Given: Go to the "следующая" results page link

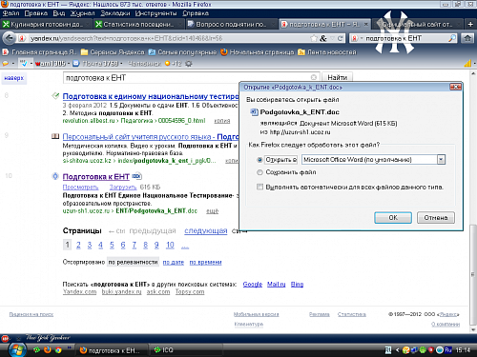Looking at the screenshot, I should tap(206, 230).
